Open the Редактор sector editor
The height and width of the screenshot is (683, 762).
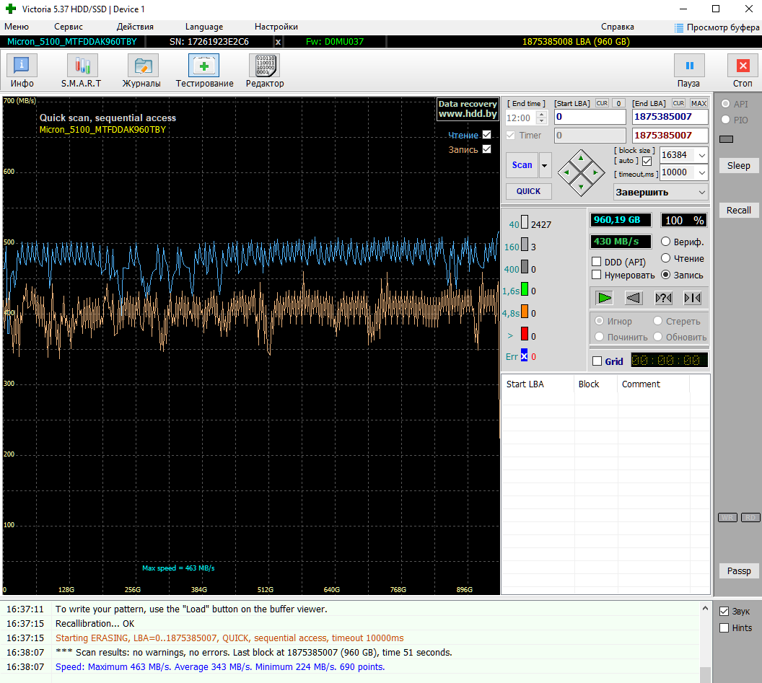coord(265,71)
